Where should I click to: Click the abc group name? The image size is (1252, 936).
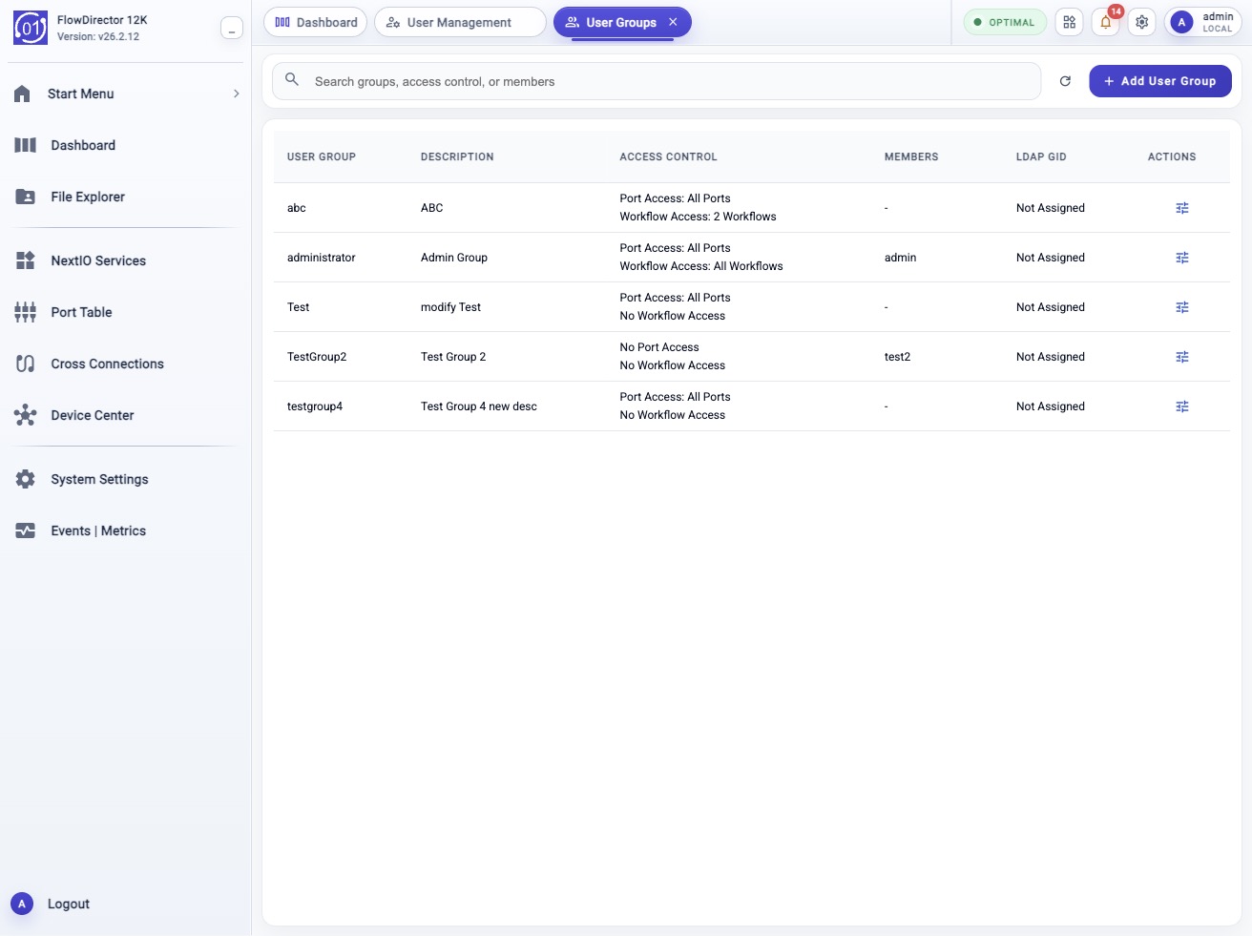[x=297, y=208]
